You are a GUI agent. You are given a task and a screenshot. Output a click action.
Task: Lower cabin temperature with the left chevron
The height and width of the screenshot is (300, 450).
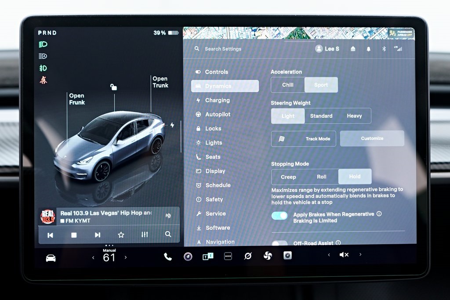93,257
